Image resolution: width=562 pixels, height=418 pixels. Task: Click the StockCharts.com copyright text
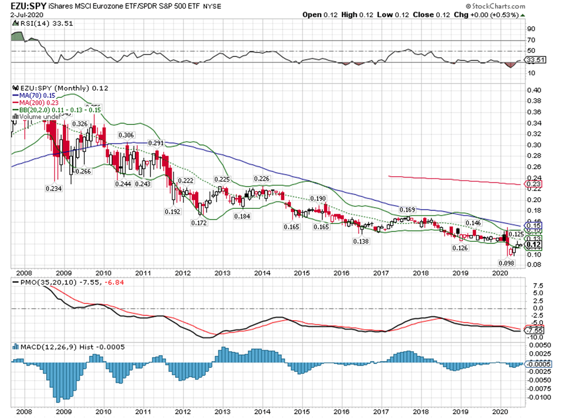coord(495,6)
